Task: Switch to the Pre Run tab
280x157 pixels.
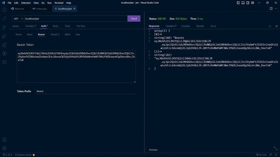Action: [80, 26]
